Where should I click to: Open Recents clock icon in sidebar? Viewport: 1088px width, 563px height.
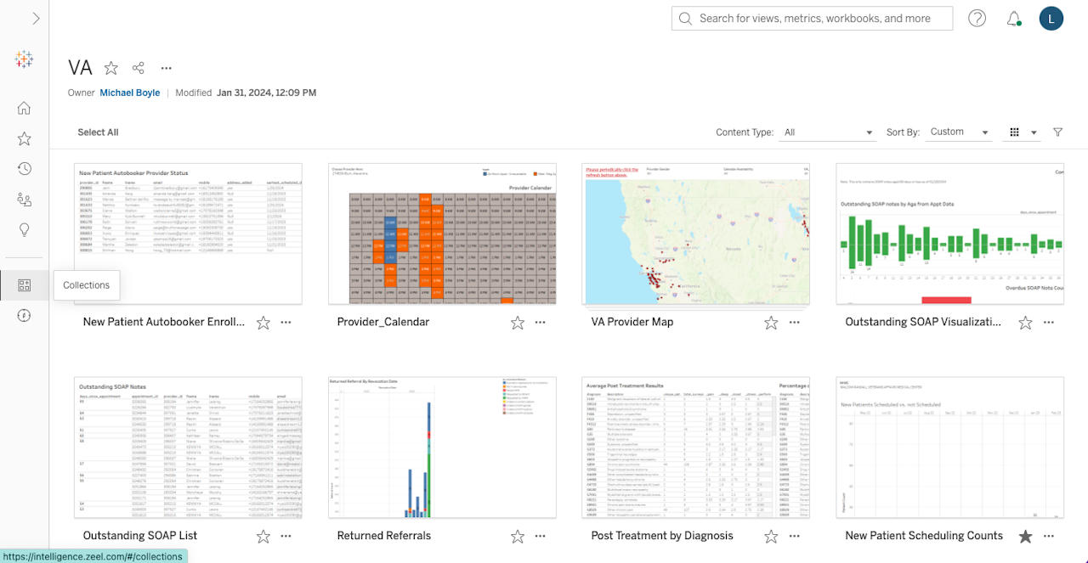(x=24, y=169)
